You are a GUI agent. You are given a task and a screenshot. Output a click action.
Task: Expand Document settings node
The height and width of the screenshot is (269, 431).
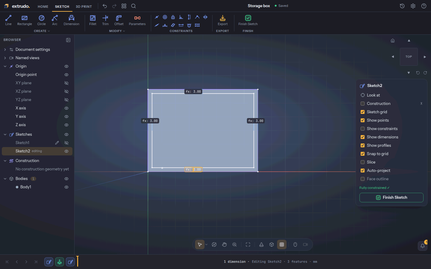[x=5, y=50]
